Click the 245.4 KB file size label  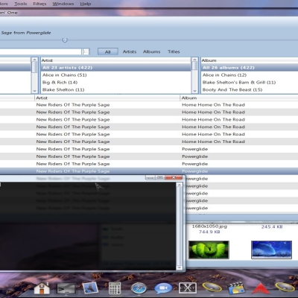click(272, 226)
